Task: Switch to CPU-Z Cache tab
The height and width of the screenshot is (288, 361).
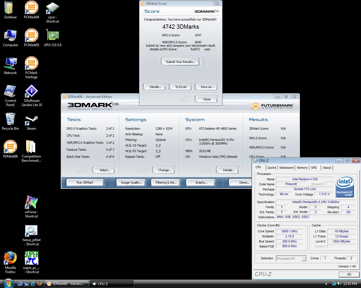Action: pyautogui.click(x=272, y=168)
